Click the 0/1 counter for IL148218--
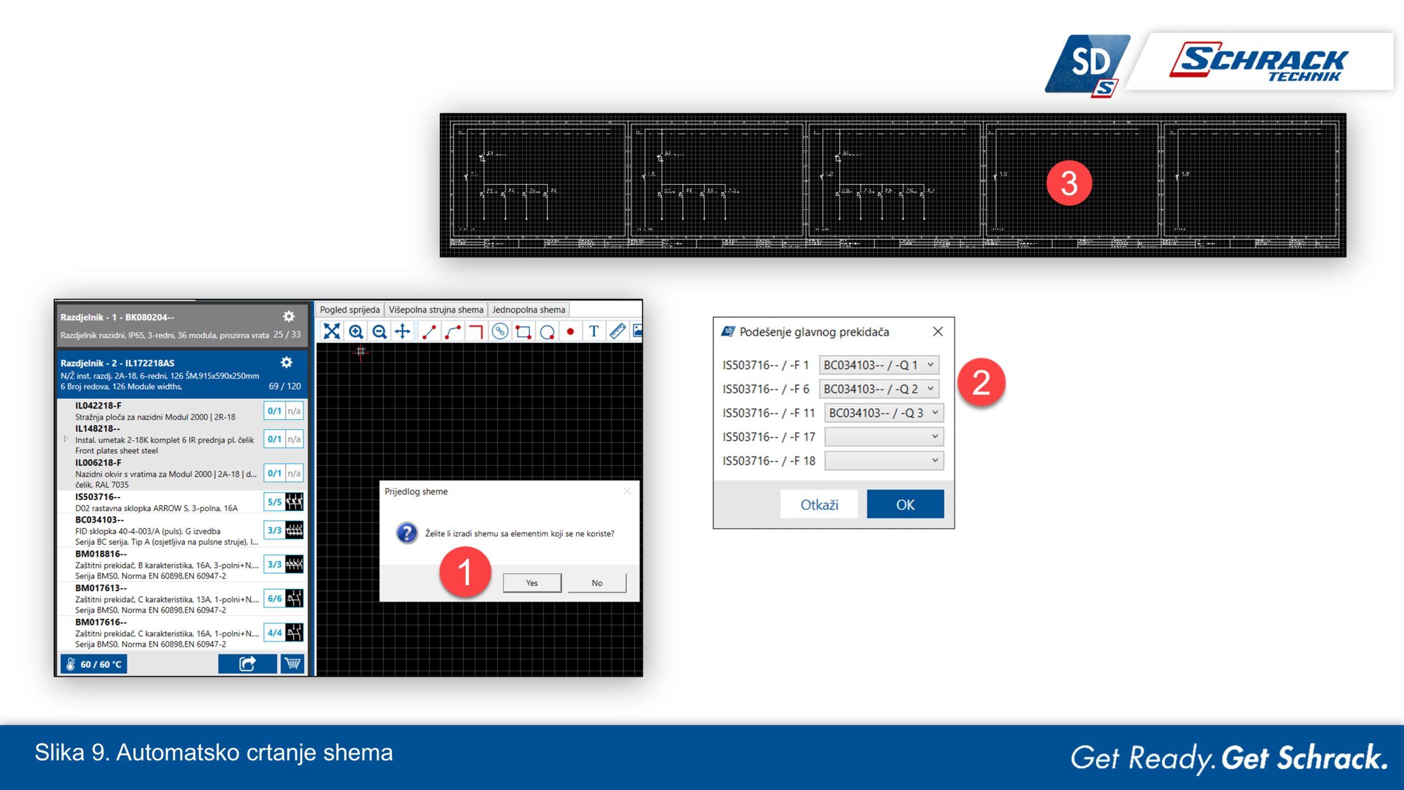 274,439
